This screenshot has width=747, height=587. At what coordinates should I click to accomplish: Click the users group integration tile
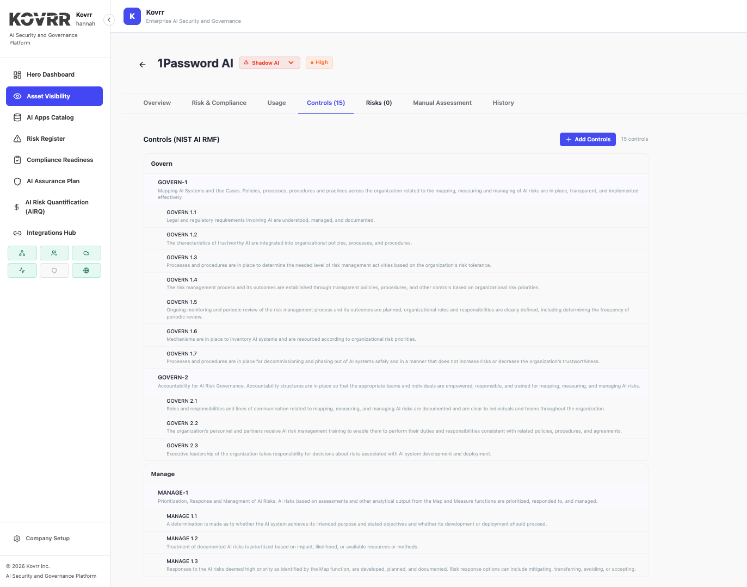point(54,253)
